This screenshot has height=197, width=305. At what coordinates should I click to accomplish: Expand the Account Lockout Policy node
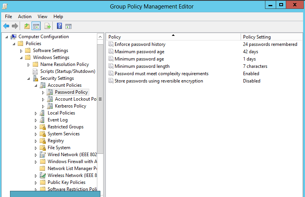(43, 99)
